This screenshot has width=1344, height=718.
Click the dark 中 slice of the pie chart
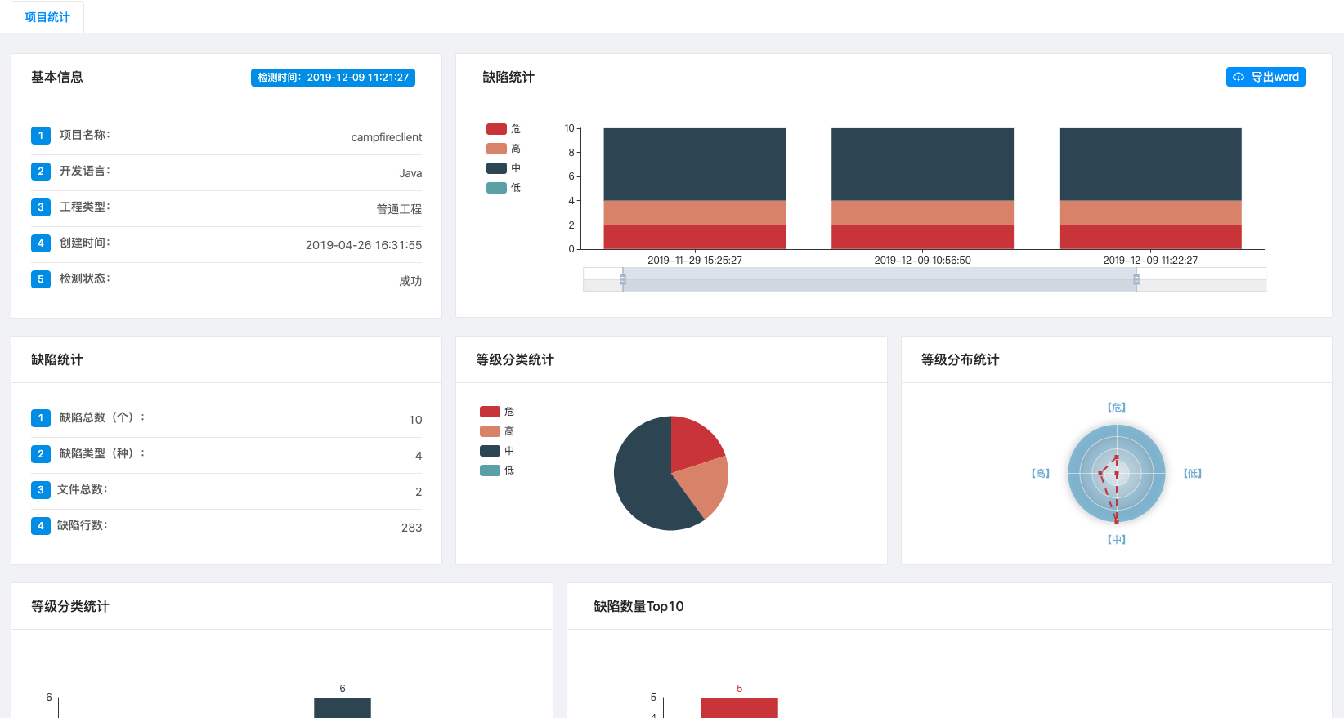642,478
